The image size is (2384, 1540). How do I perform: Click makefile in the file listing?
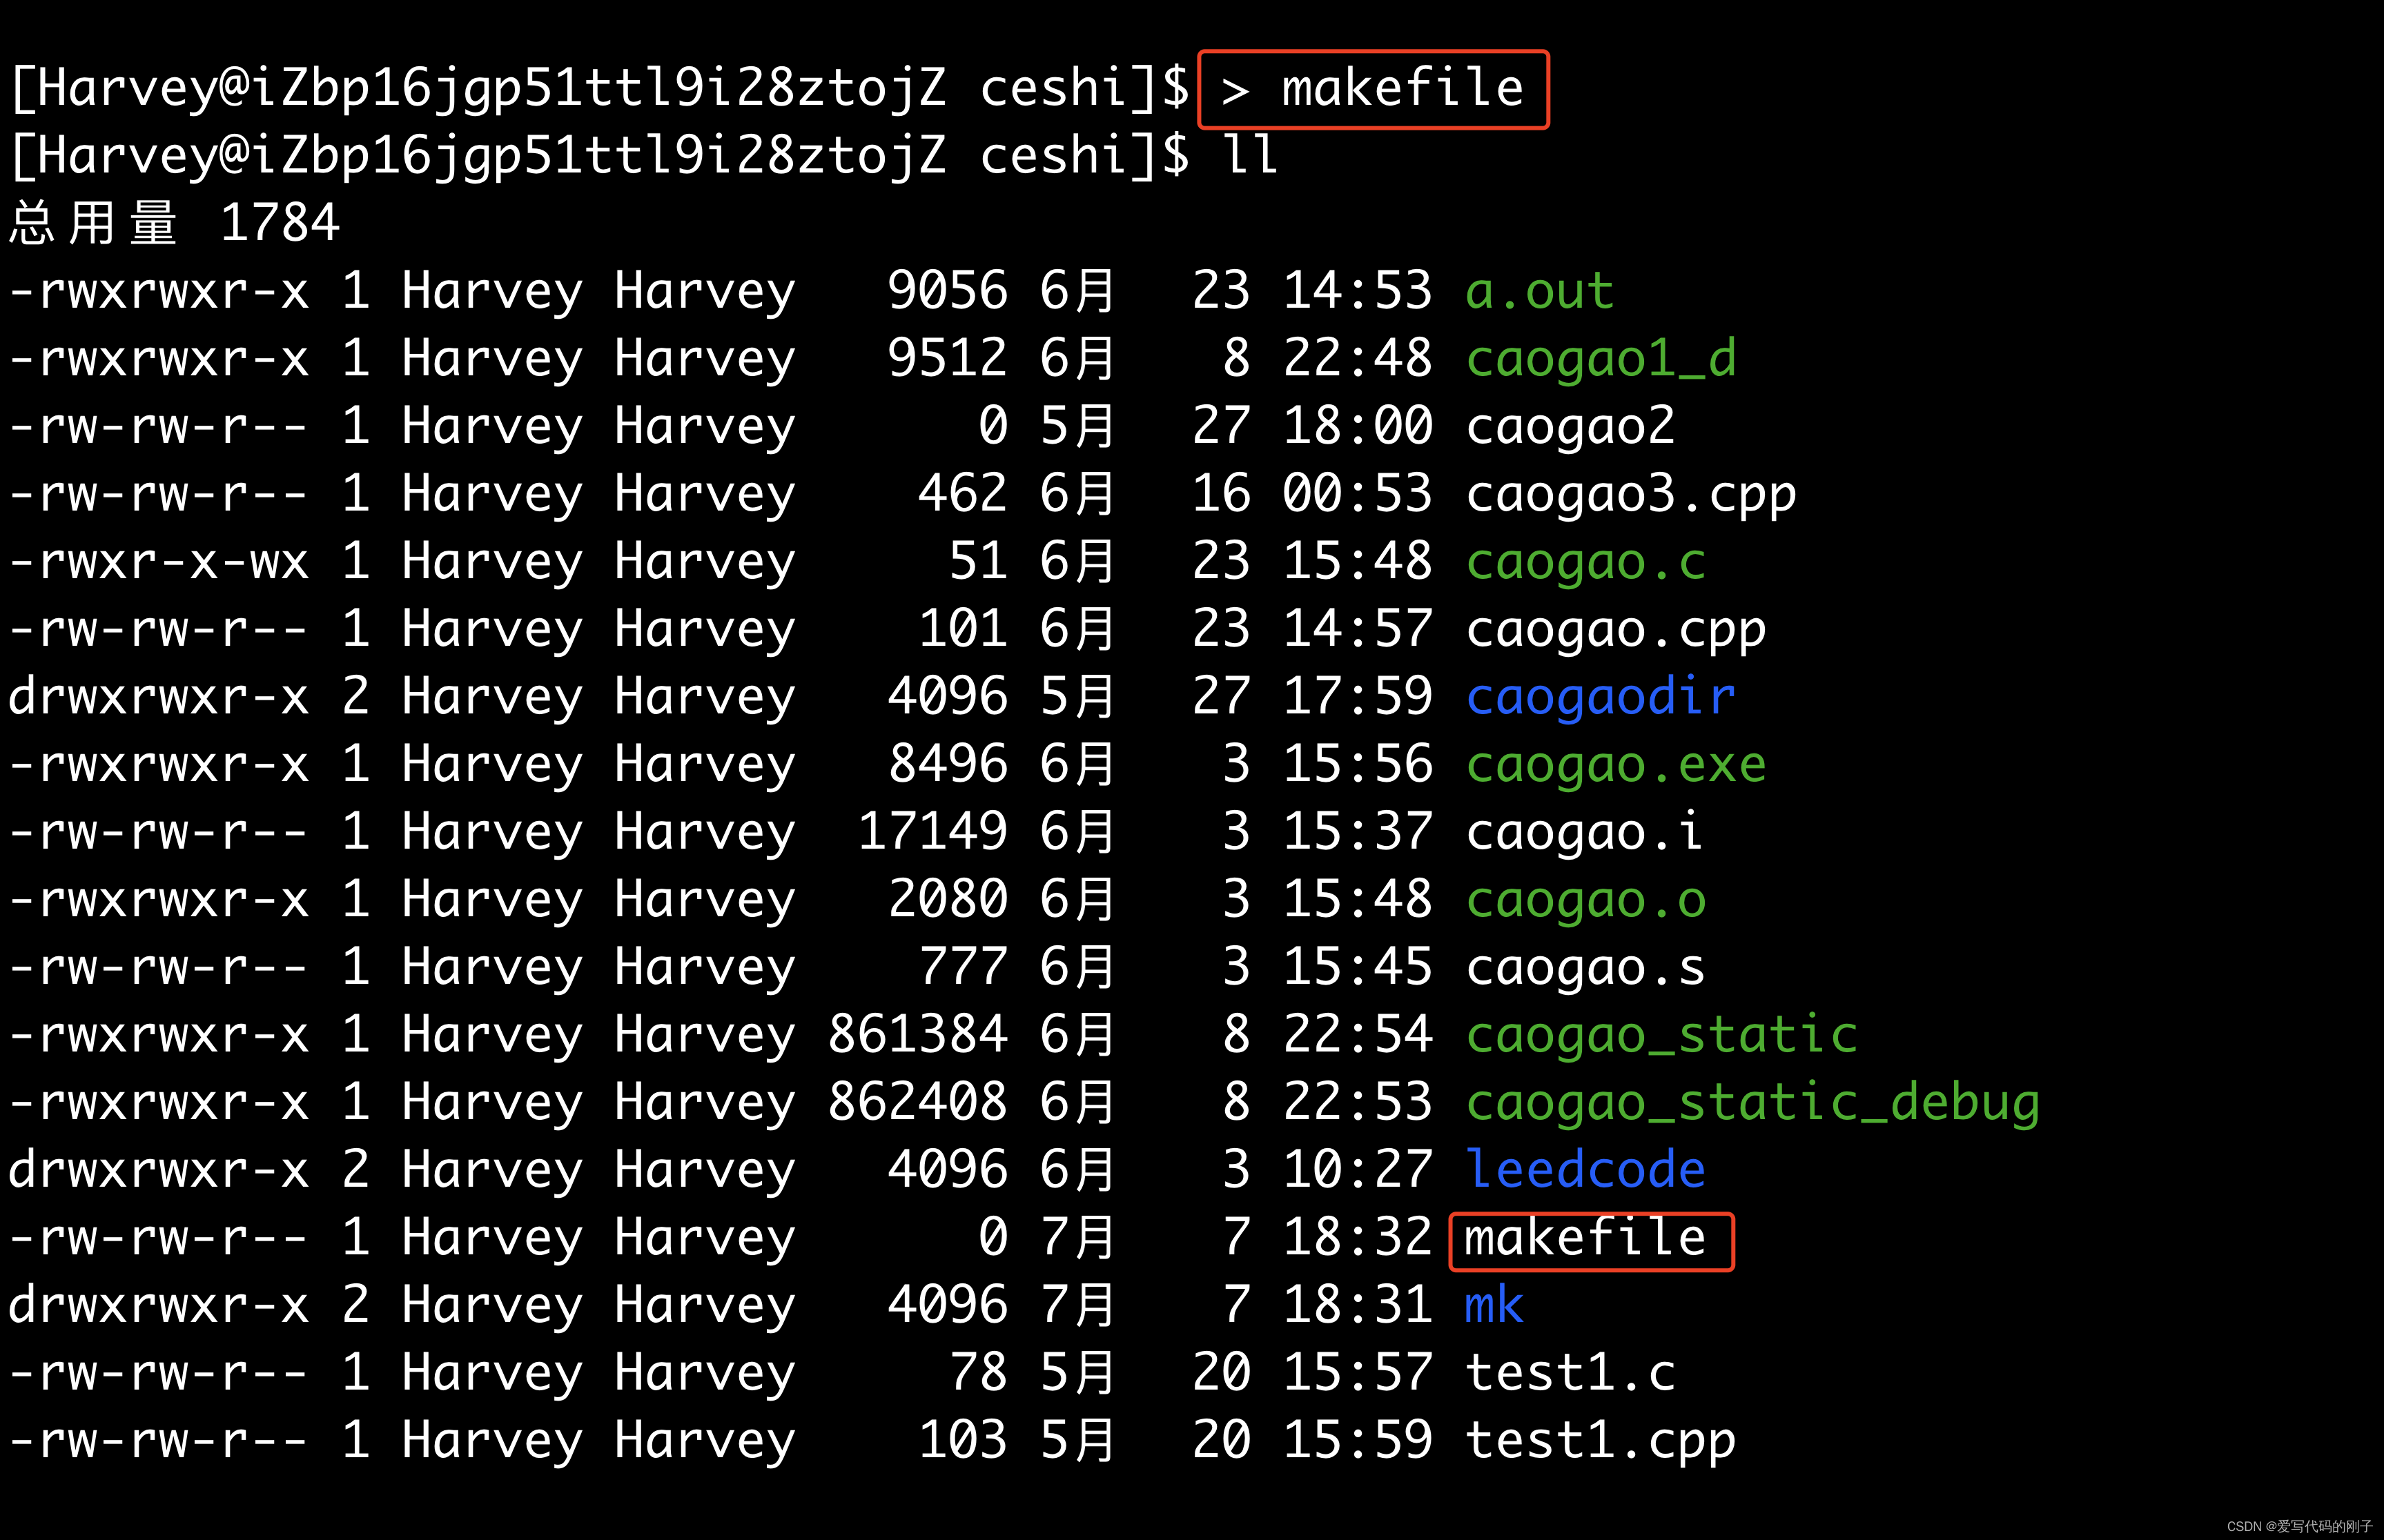(x=1585, y=1237)
